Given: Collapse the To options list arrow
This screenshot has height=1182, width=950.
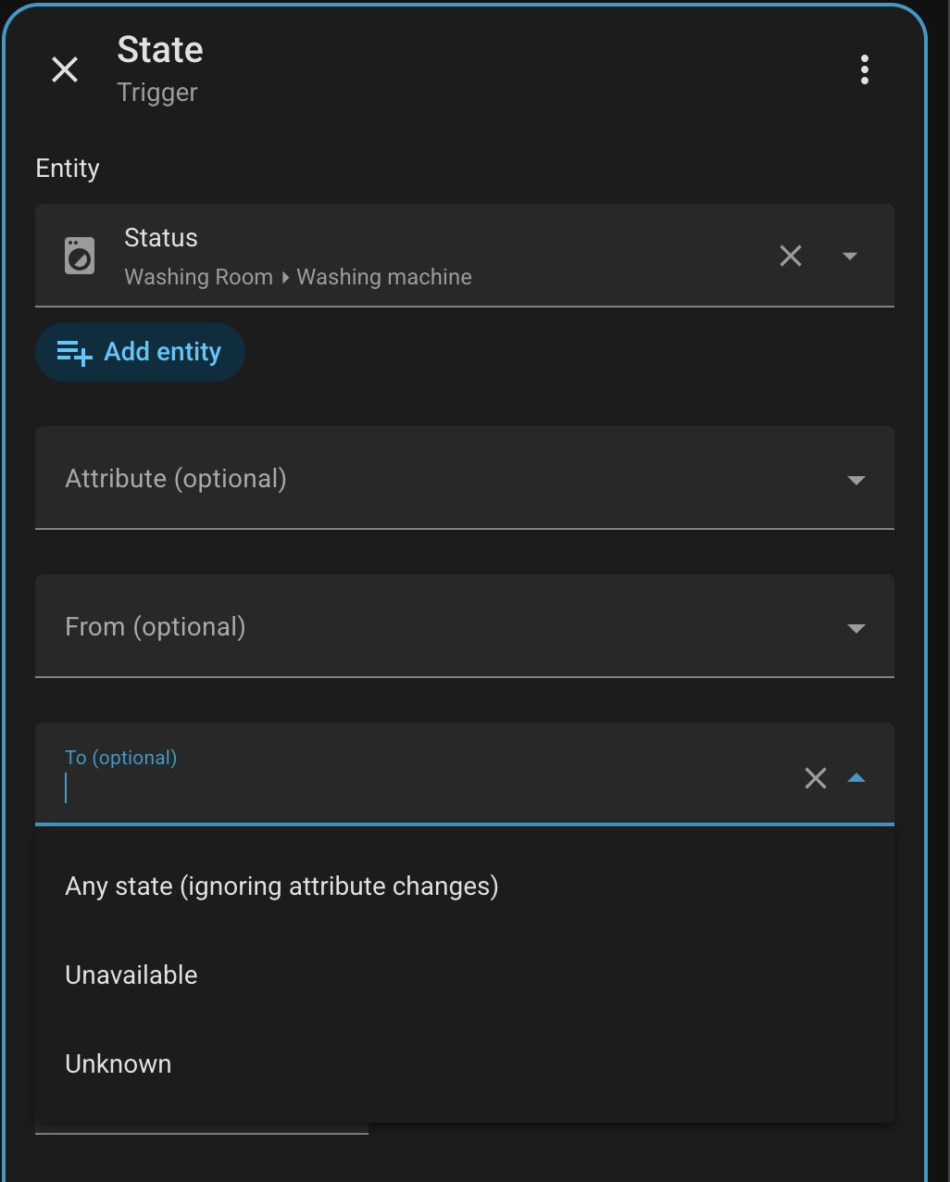Looking at the screenshot, I should 856,778.
